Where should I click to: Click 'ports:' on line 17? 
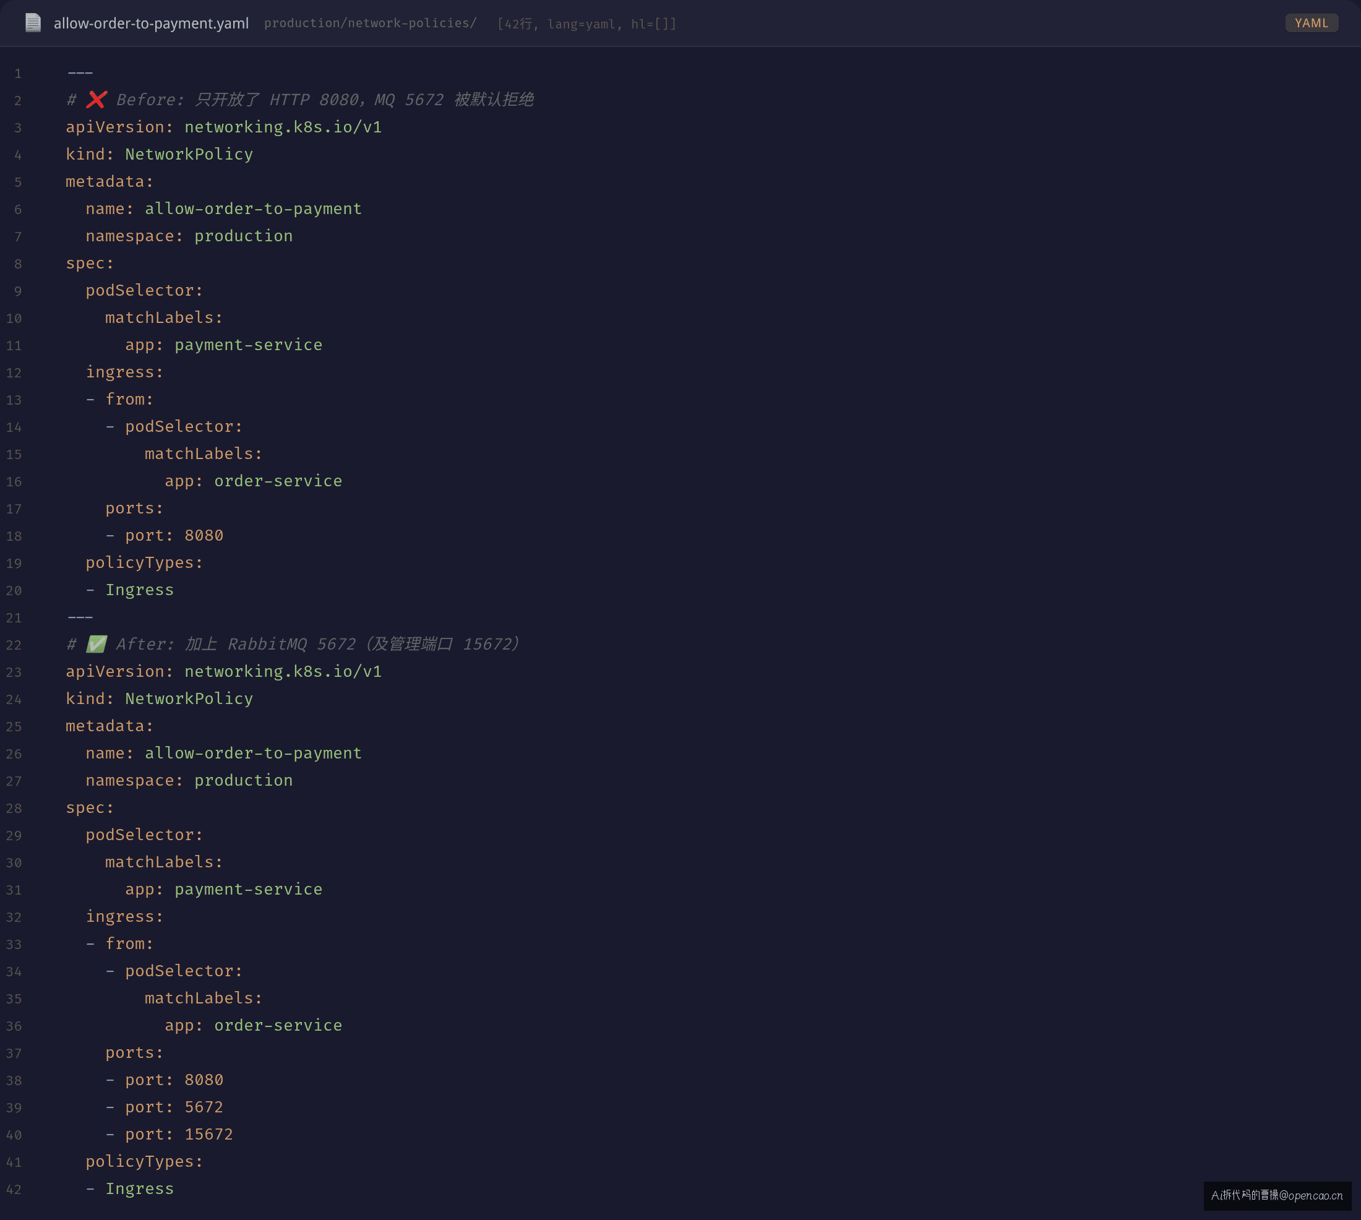[134, 508]
